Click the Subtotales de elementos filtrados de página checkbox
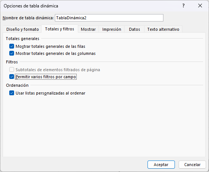Screen dimensions: 209x172 pos(11,70)
